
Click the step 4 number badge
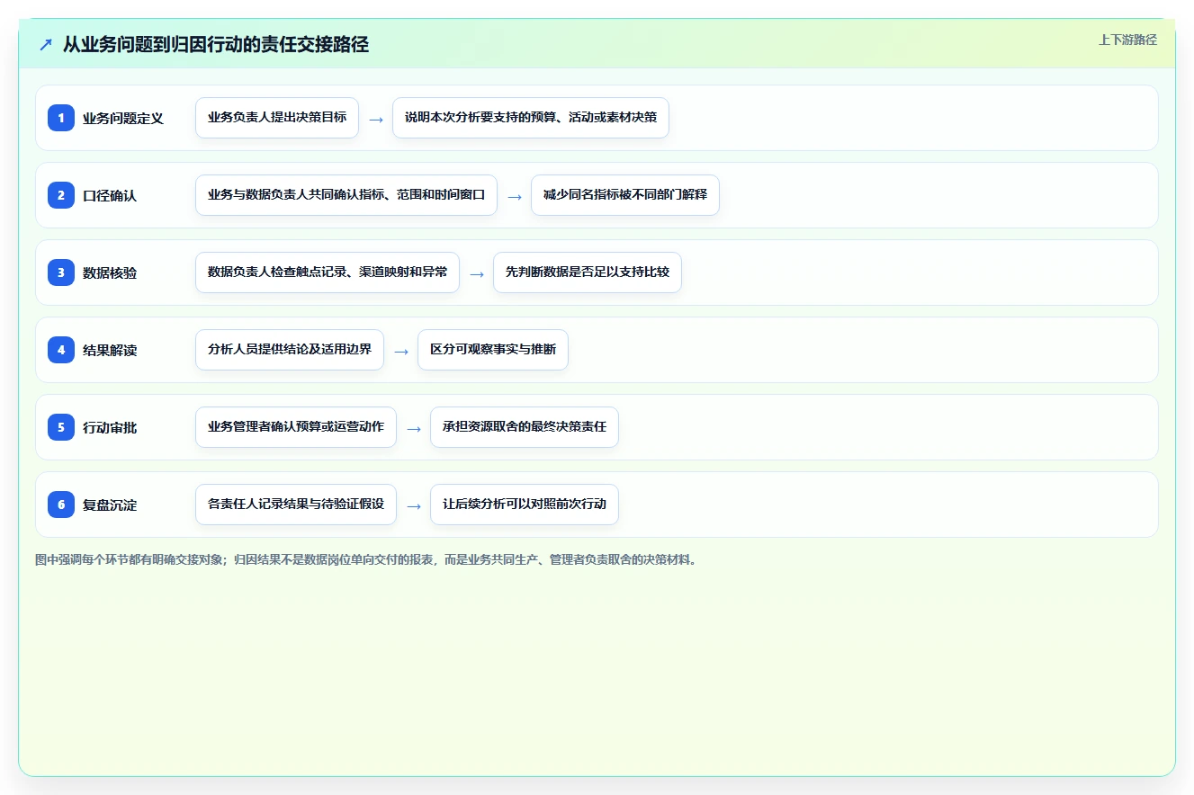coord(61,350)
